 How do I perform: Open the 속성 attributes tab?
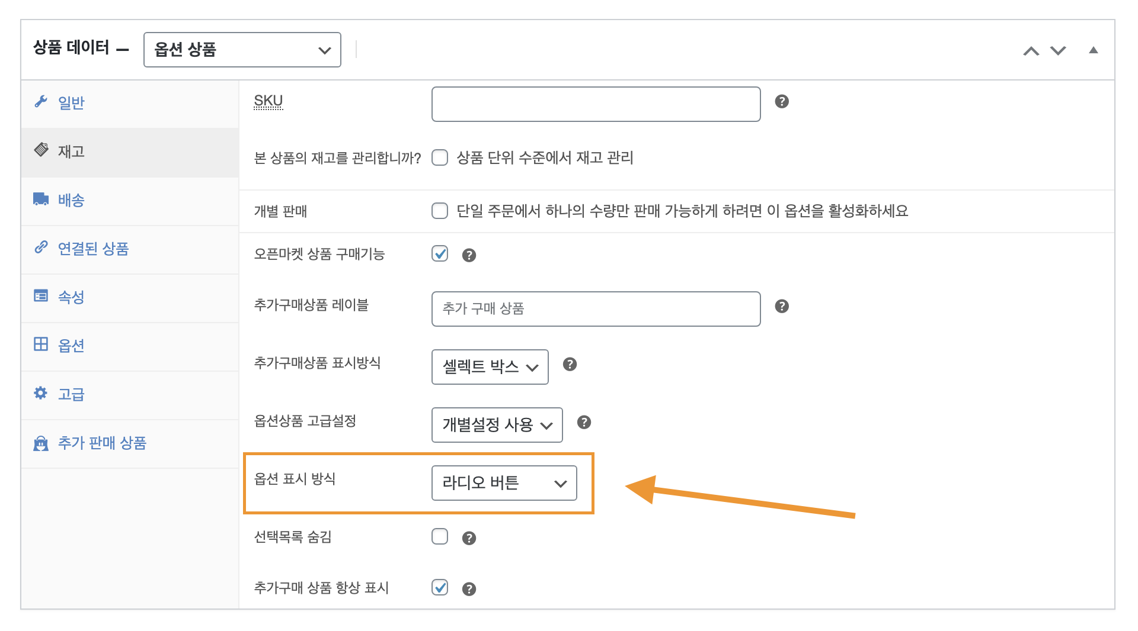71,298
